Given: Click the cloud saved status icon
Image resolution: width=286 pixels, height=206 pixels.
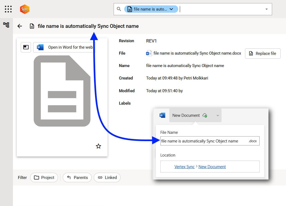Looking at the screenshot, I should click(x=205, y=115).
